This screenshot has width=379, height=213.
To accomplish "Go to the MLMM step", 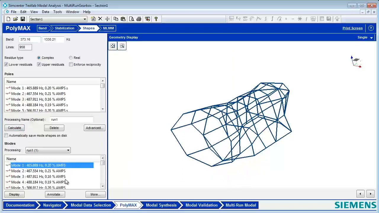I will pyautogui.click(x=108, y=28).
